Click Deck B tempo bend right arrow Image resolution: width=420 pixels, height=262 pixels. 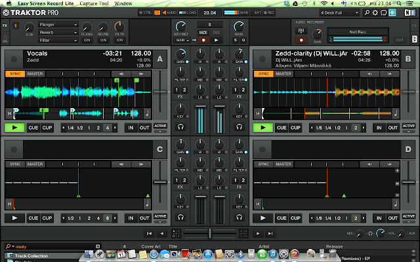click(x=389, y=74)
